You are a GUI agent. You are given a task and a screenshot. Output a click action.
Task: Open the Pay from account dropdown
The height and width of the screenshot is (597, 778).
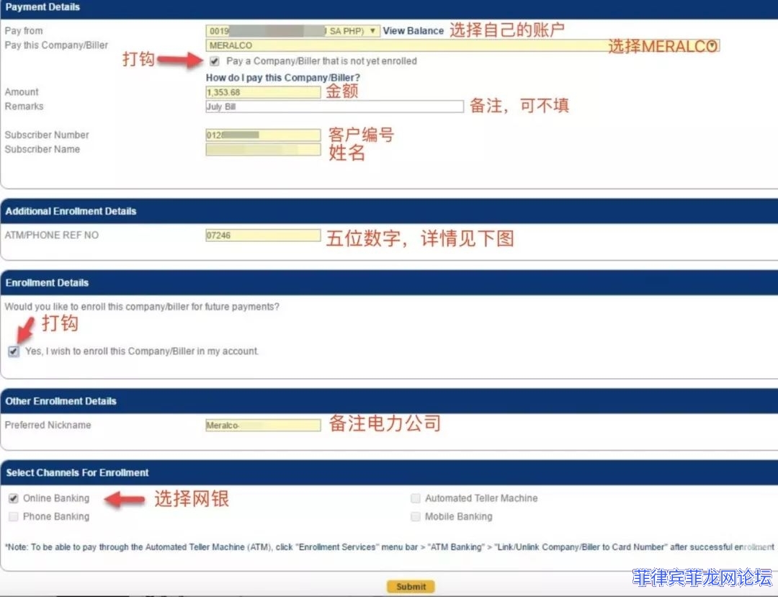292,31
